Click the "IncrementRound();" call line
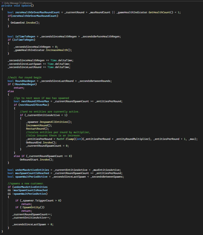The height and width of the screenshot is (235, 203). (39, 125)
